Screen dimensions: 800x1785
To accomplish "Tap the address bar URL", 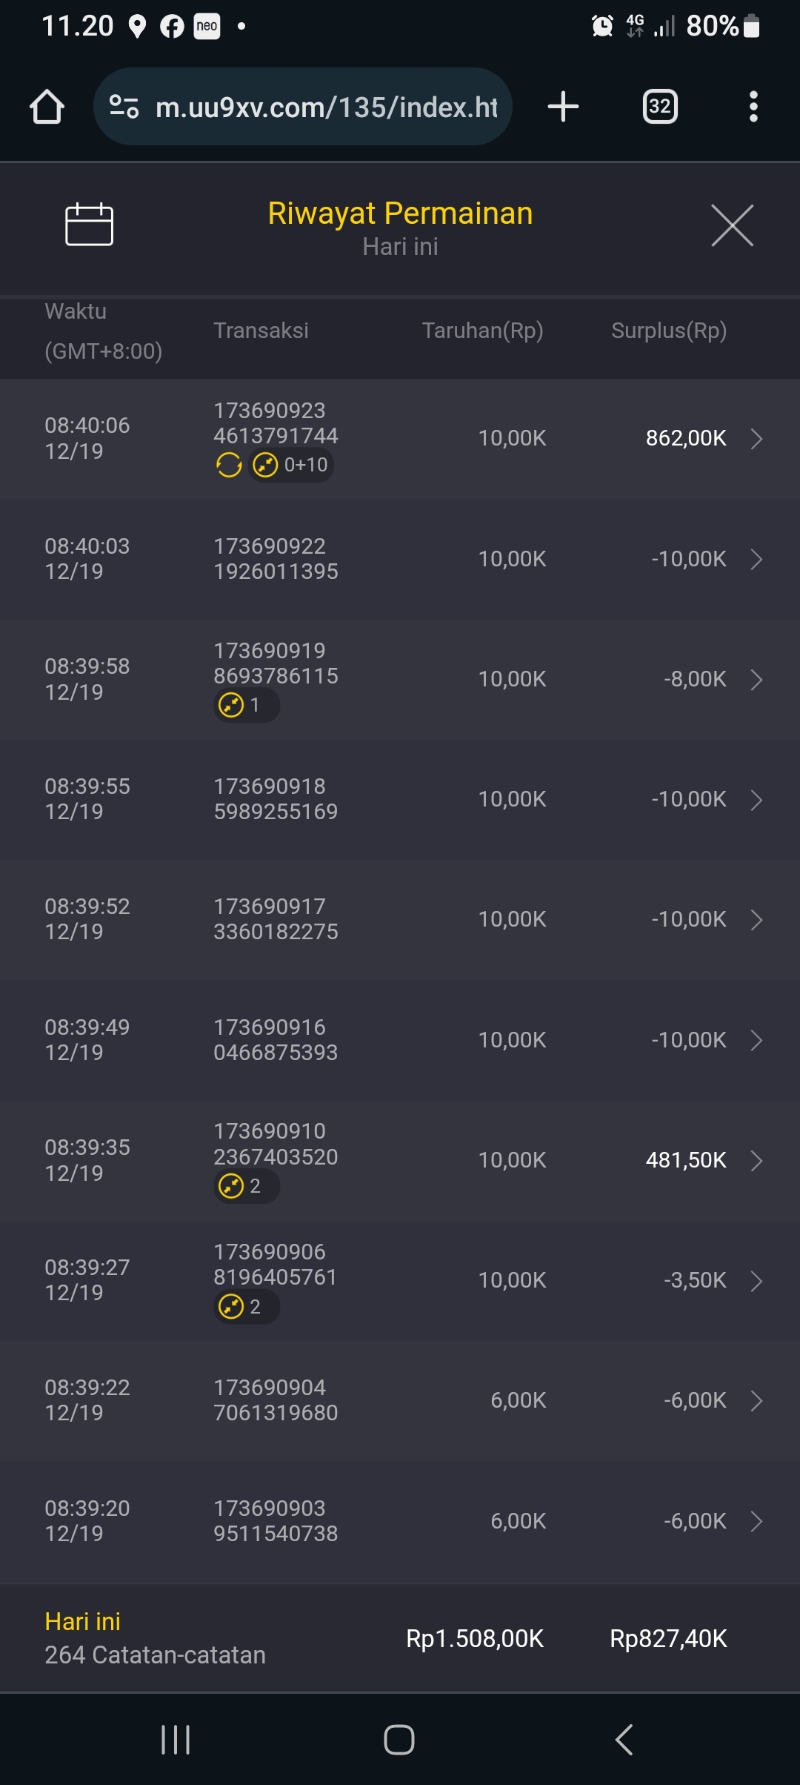I will 326,107.
